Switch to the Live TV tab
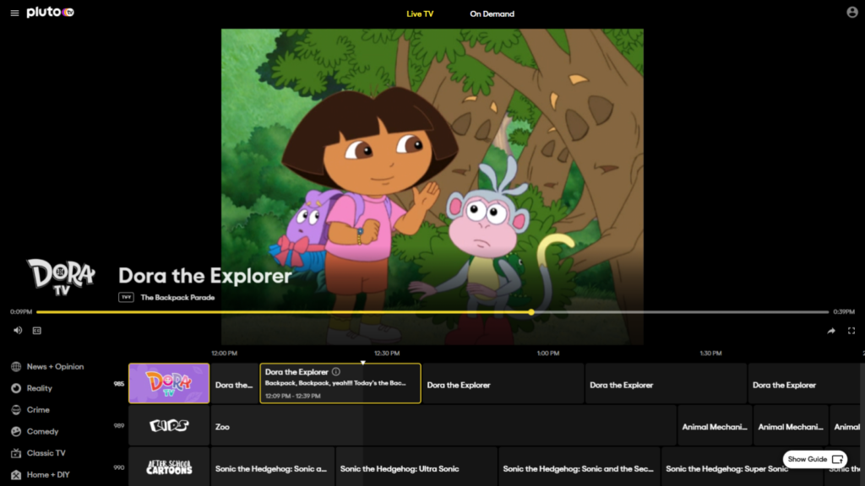The image size is (865, 486). 420,13
